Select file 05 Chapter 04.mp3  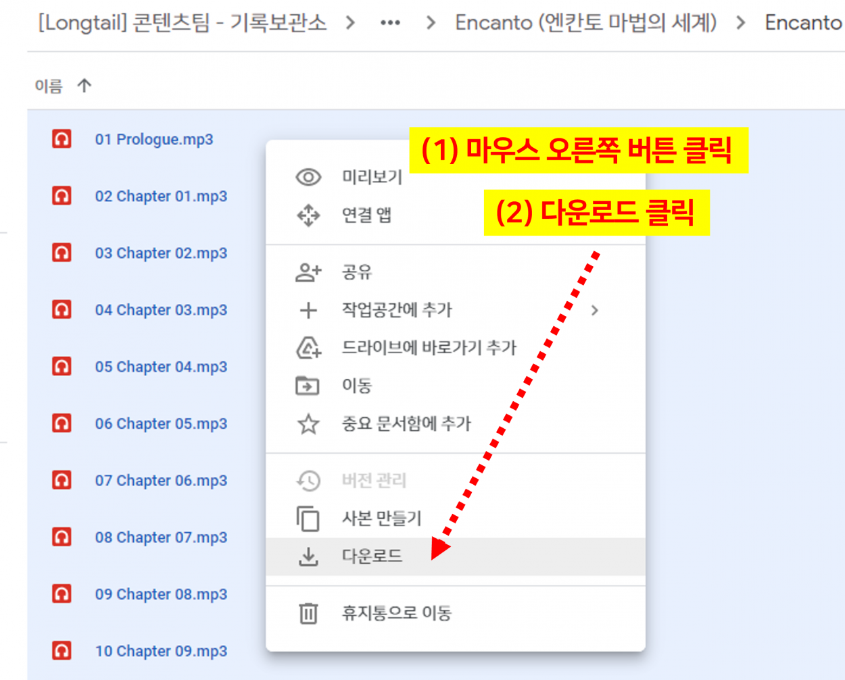[x=161, y=367]
